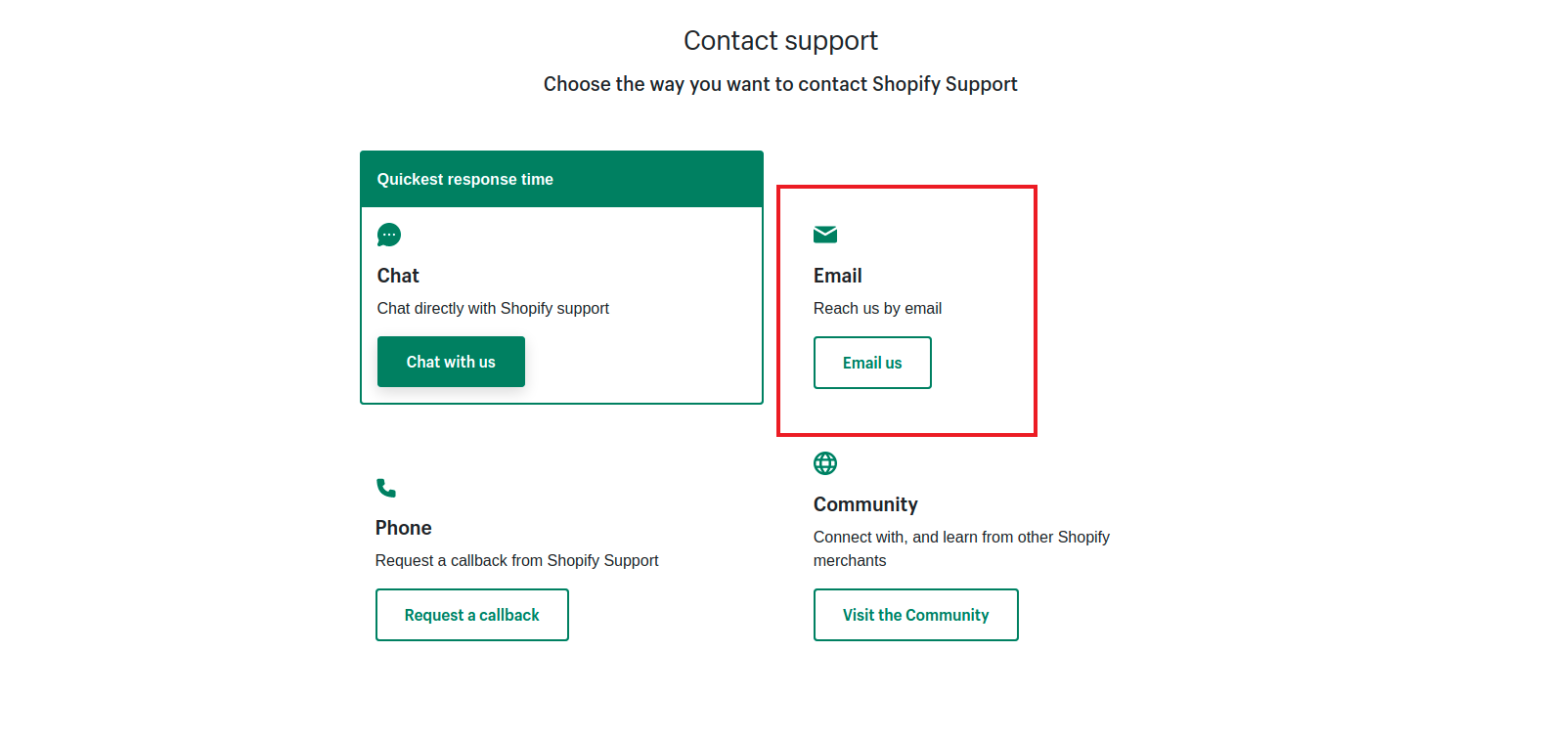1545x738 pixels.
Task: Click "Chat directly with Shopify support" text
Action: click(x=493, y=308)
